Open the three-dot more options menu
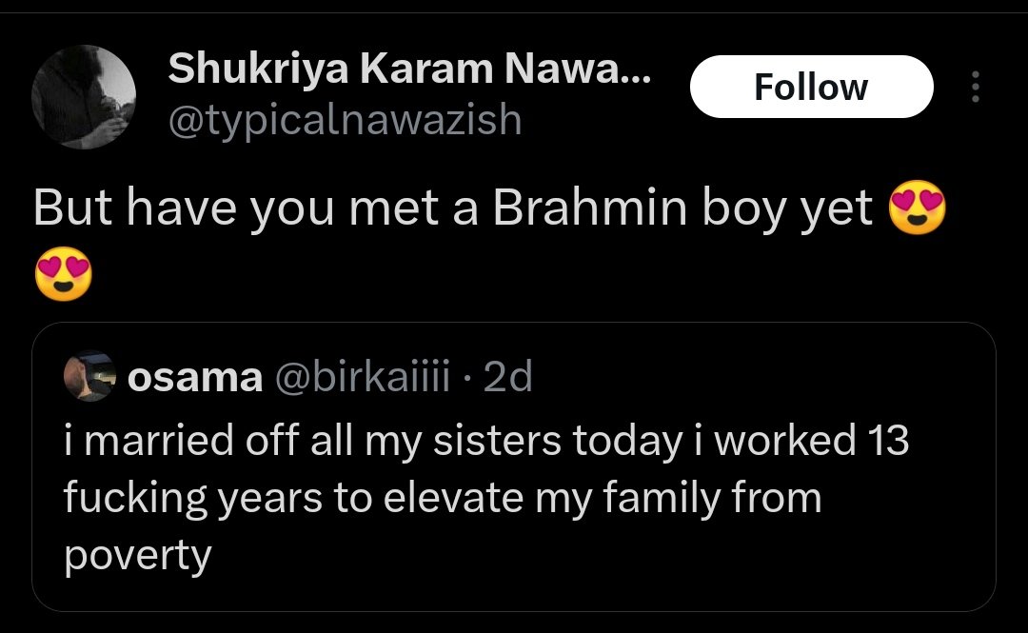1028x633 pixels. tap(974, 88)
